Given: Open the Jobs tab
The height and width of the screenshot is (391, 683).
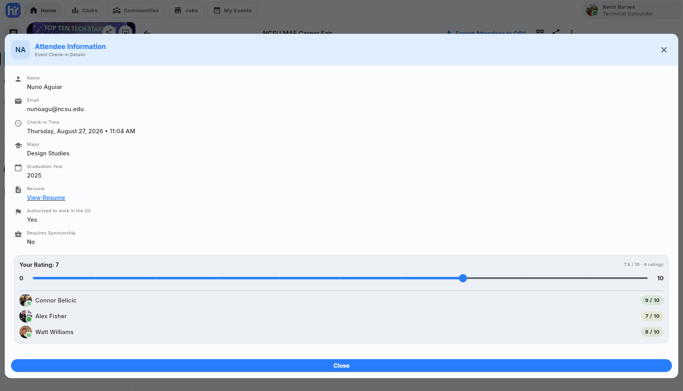Looking at the screenshot, I should click(186, 10).
